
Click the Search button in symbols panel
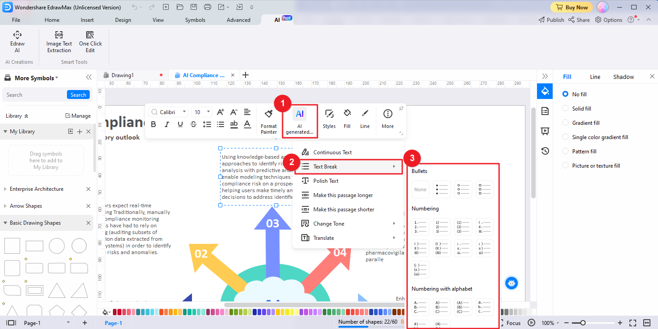click(78, 95)
